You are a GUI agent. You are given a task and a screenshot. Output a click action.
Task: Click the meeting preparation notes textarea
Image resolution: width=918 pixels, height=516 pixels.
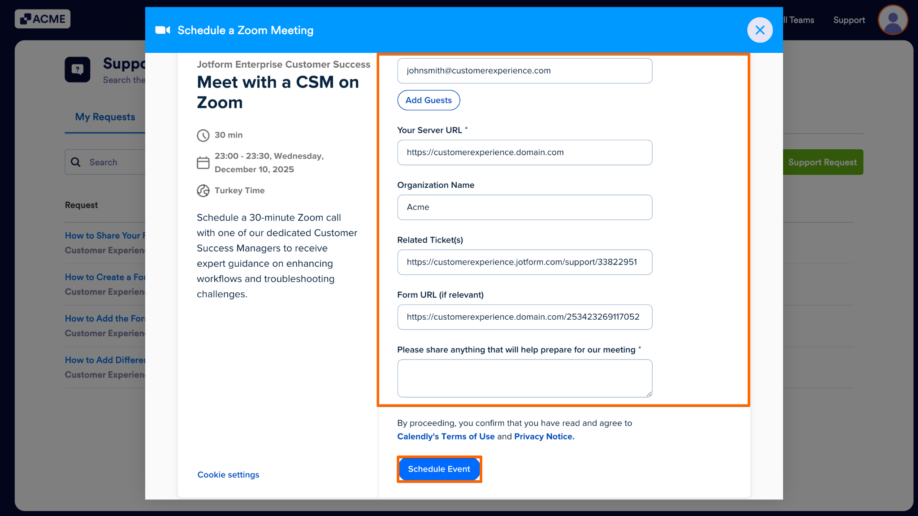pos(525,378)
